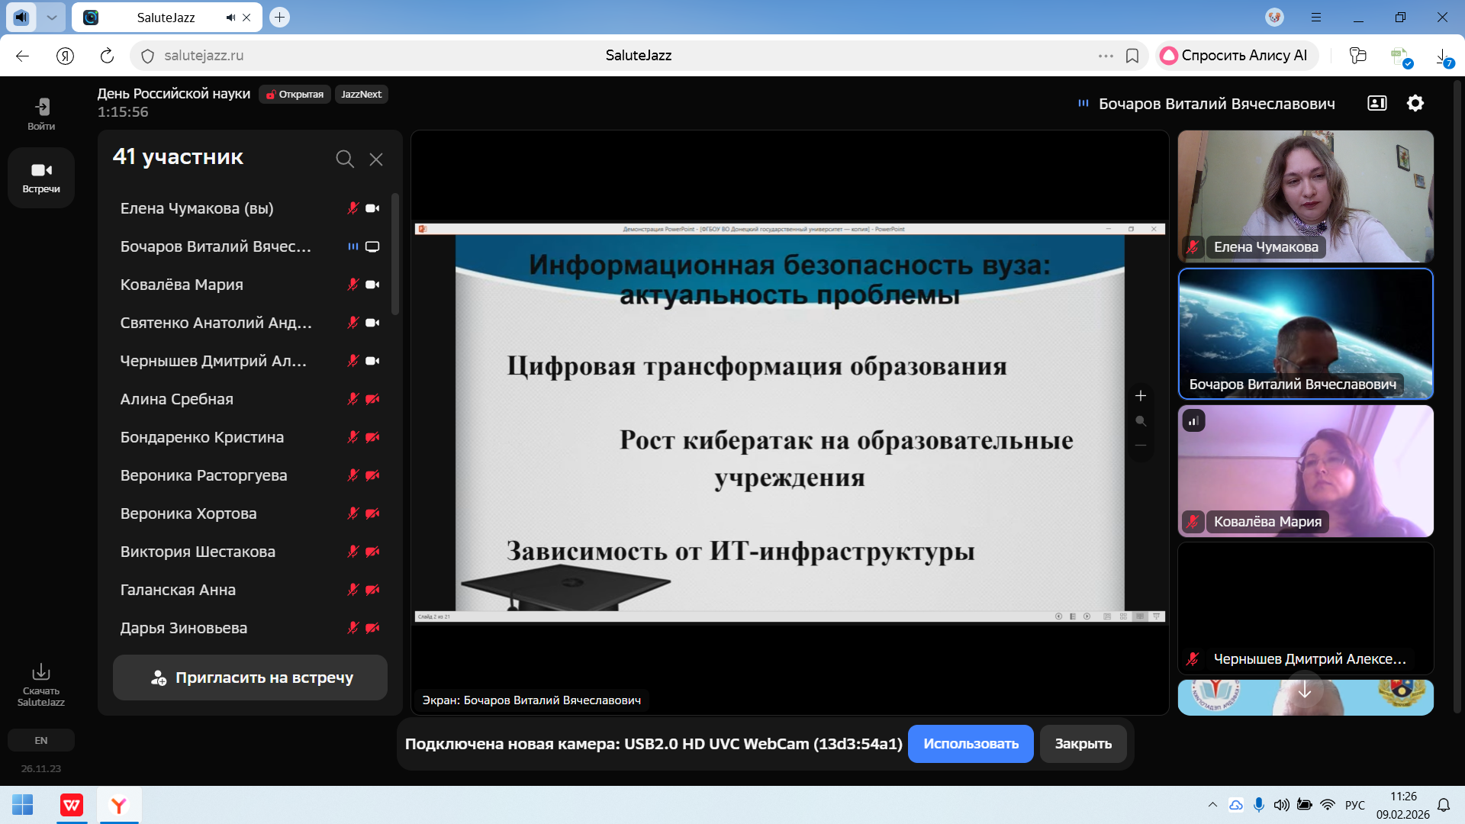Zoom in on shared screen with plus
Viewport: 1465px width, 824px height.
coord(1141,395)
